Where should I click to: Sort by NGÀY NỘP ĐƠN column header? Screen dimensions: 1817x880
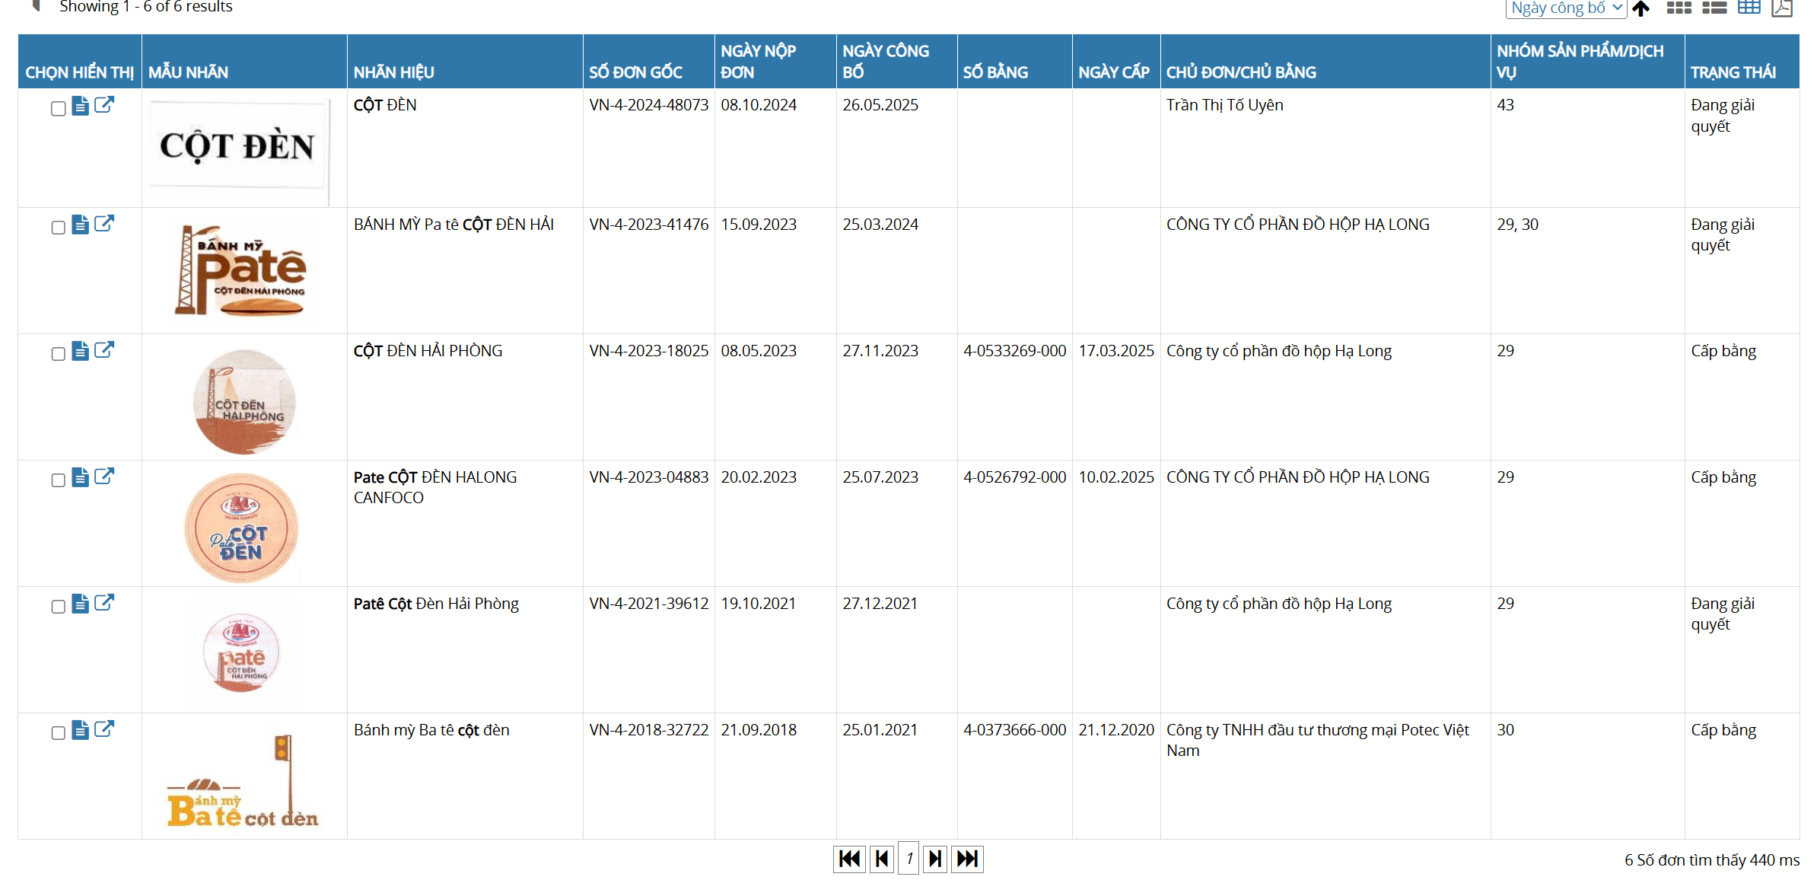758,62
